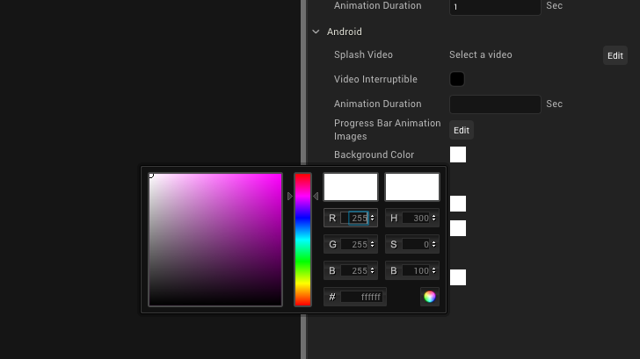640x359 pixels.
Task: Adjust S value with stepper arrows
Action: click(x=434, y=245)
